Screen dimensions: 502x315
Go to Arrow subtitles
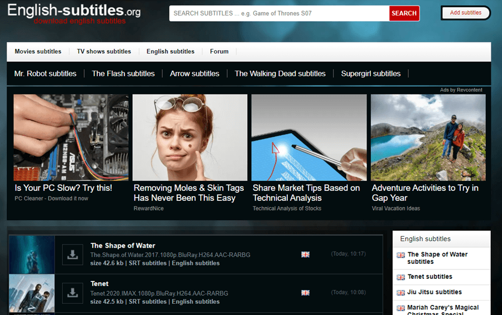tap(194, 73)
